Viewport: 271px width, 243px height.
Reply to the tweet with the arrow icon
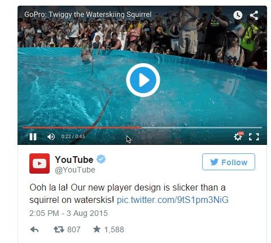(34, 229)
